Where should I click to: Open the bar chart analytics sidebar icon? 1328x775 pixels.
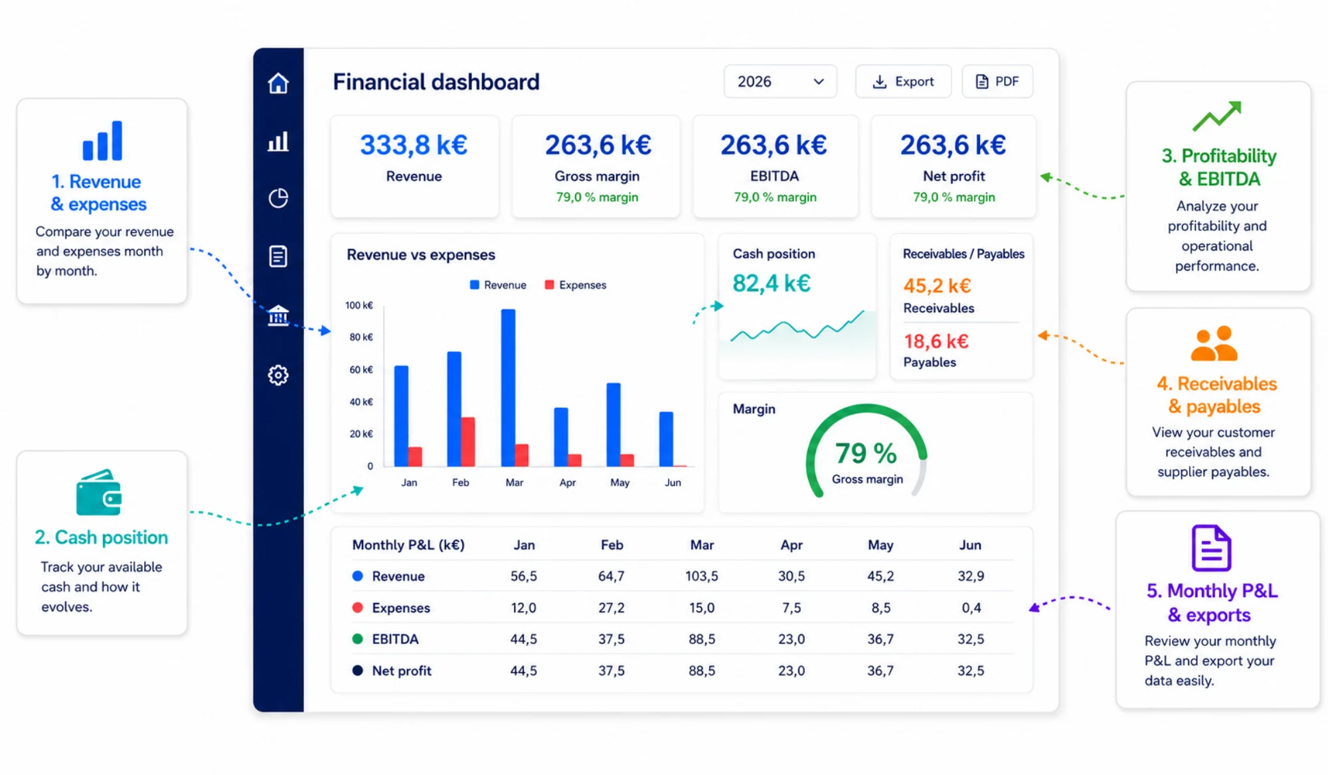[x=278, y=141]
